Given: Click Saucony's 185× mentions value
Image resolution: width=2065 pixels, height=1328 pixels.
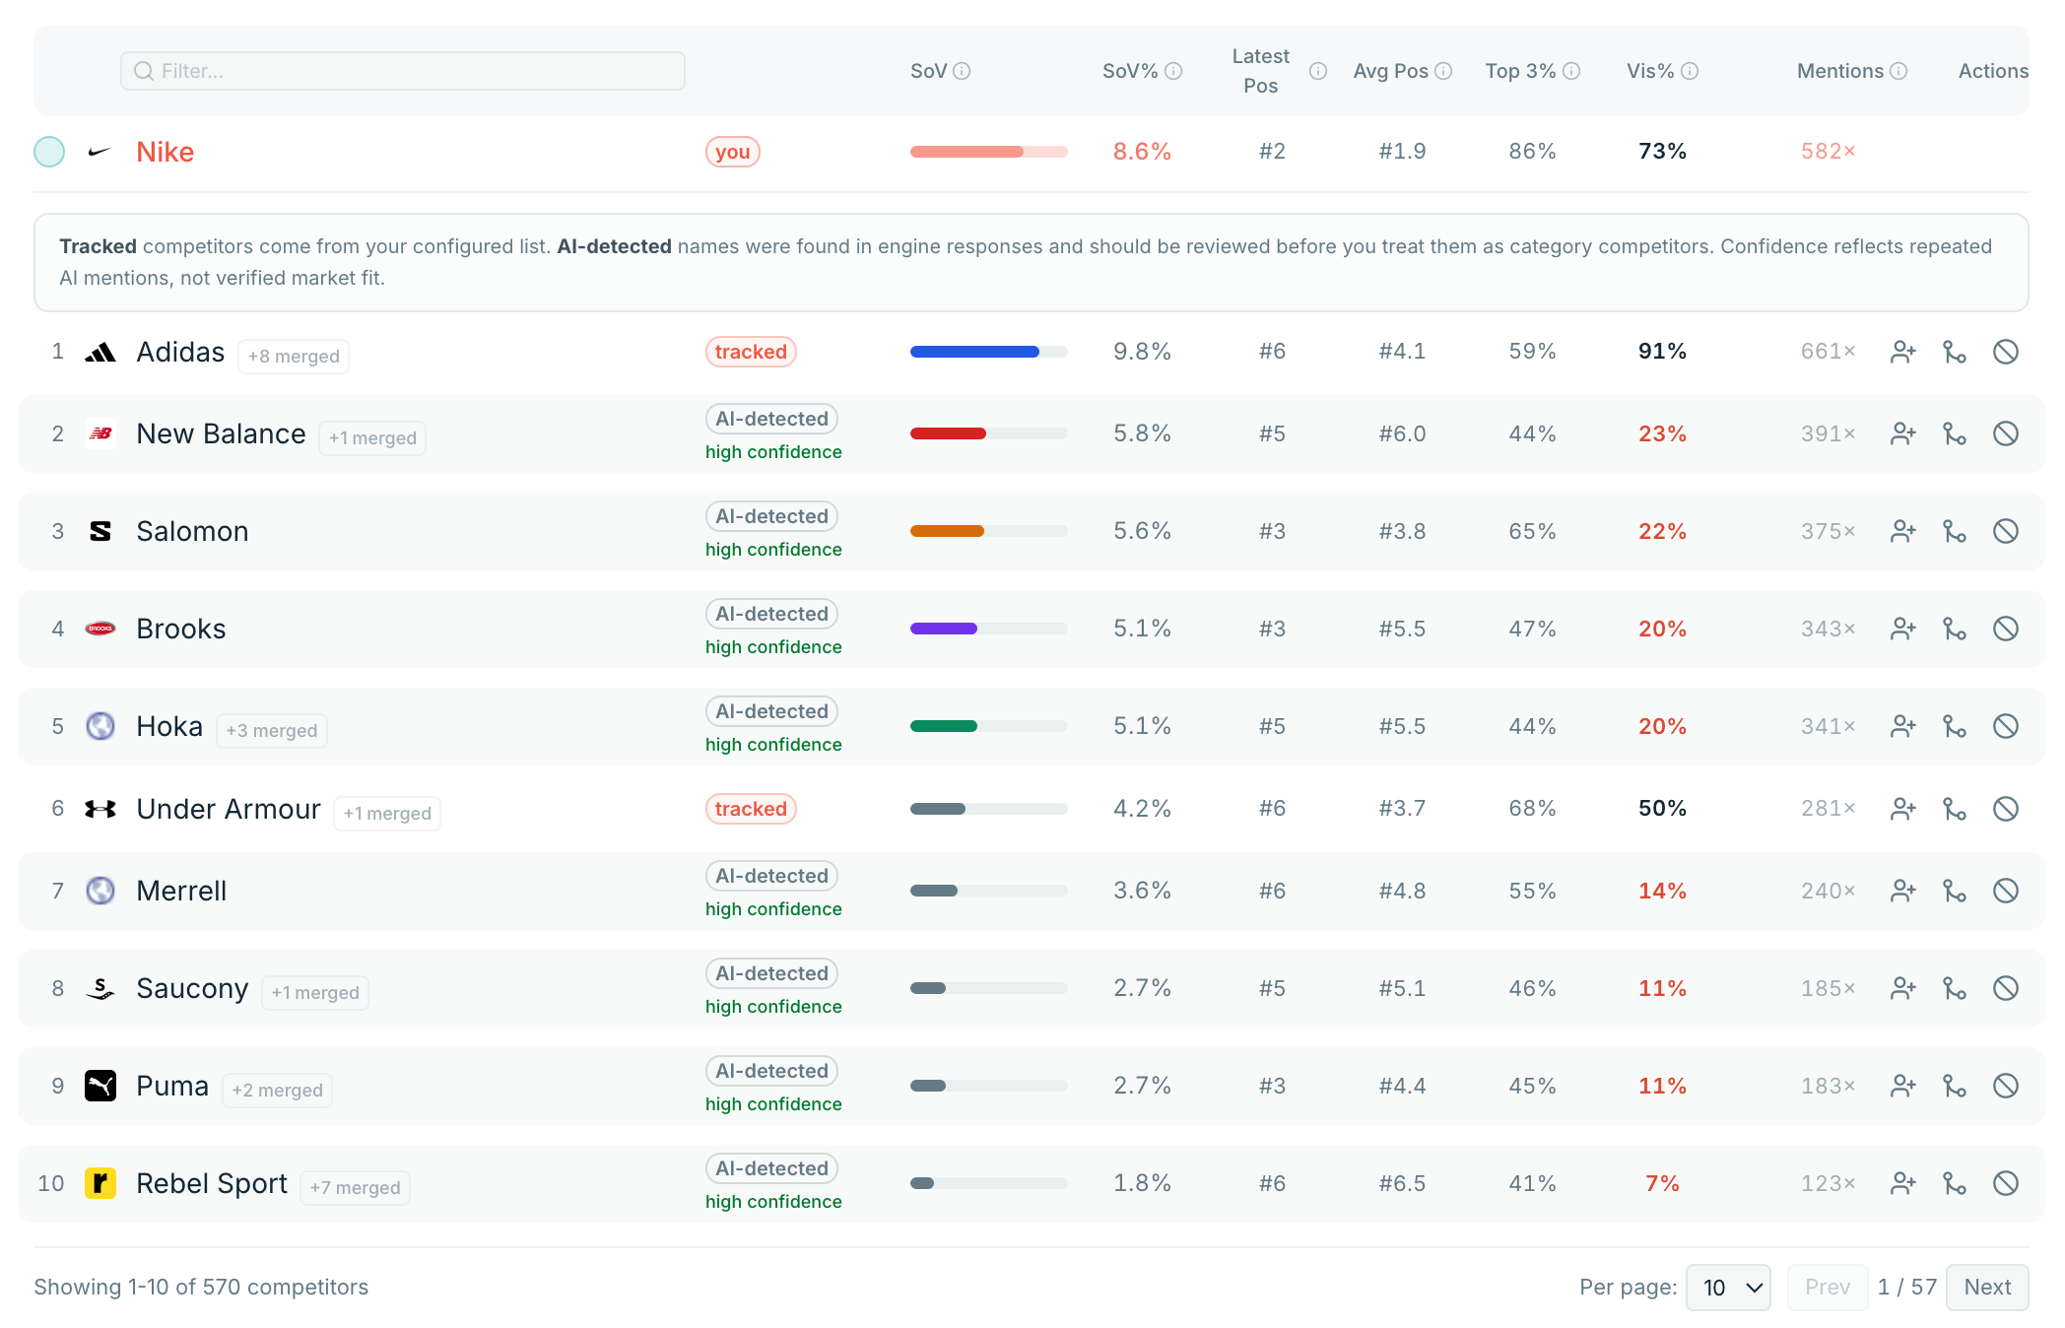Looking at the screenshot, I should [x=1828, y=988].
